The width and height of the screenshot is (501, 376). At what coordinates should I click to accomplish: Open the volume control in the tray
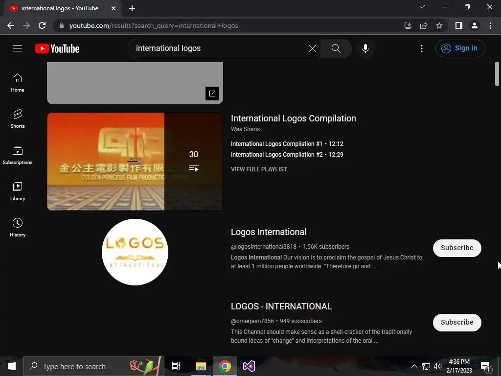point(437,366)
